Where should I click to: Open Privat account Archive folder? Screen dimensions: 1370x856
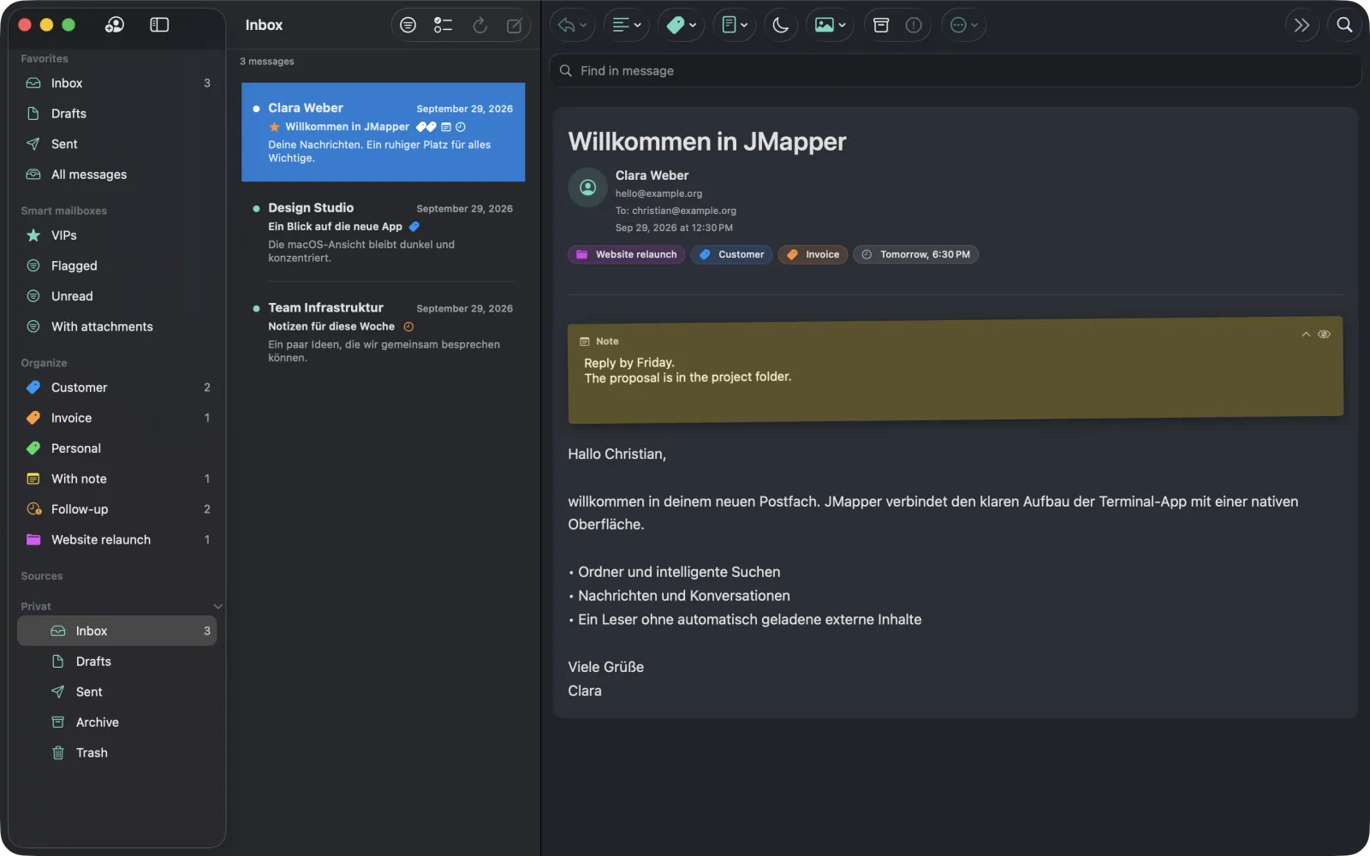117,722
